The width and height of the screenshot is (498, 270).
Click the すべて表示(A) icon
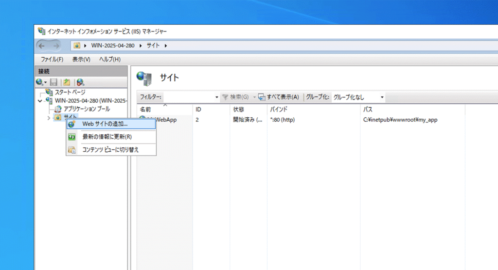(x=262, y=97)
